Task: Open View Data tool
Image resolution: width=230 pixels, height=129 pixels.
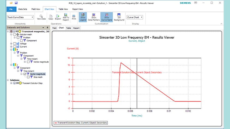Action: click(41, 17)
